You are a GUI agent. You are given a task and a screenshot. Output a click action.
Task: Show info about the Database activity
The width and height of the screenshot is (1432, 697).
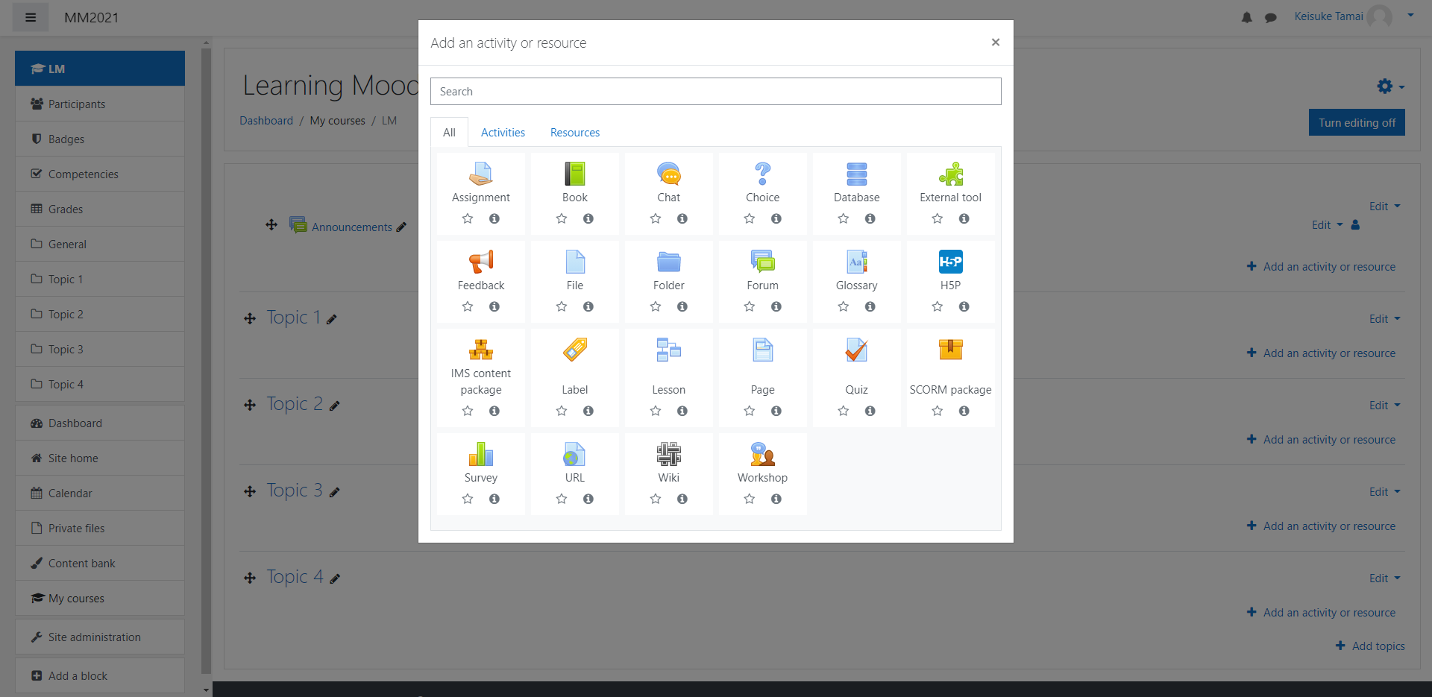pyautogui.click(x=870, y=218)
